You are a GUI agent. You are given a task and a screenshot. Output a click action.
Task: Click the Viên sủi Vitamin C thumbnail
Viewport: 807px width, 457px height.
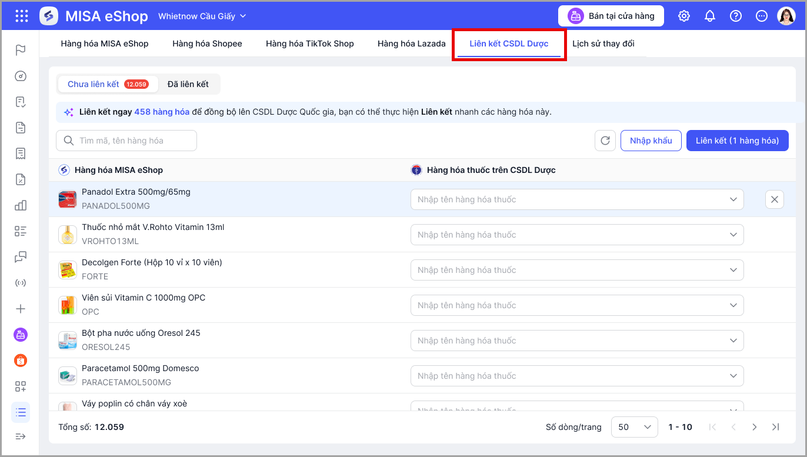(68, 305)
